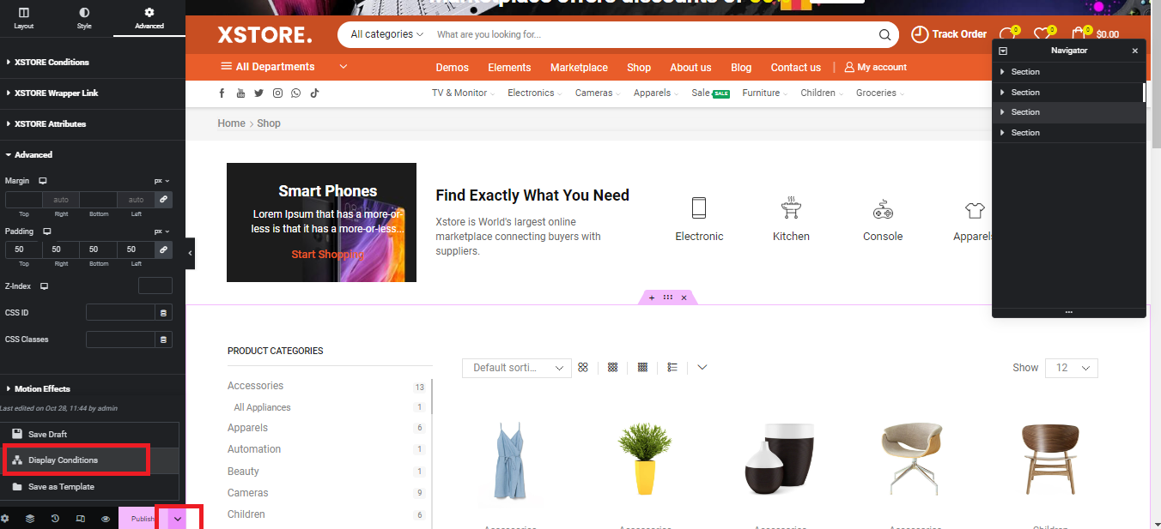Collapse the Elementor side panel
This screenshot has height=529, width=1161.
(x=190, y=253)
